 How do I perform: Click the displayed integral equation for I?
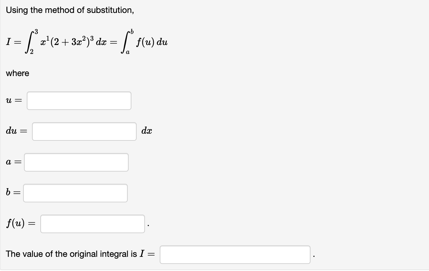point(86,42)
